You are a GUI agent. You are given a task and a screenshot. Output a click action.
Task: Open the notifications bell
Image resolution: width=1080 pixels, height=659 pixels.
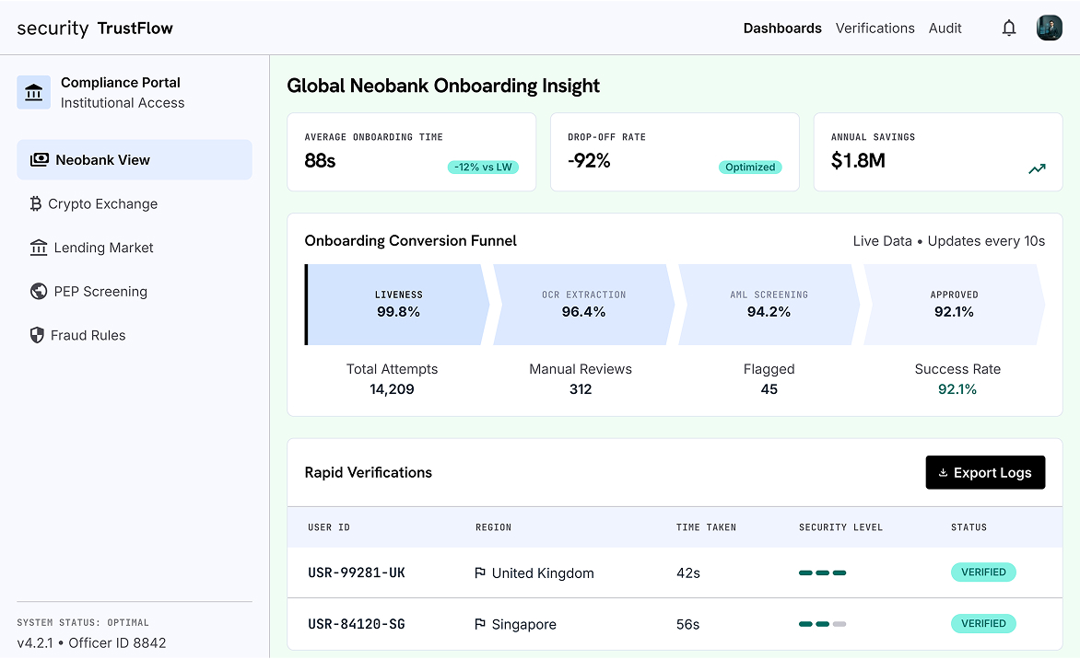[1009, 29]
